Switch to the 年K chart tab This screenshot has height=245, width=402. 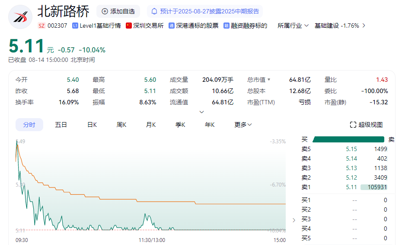(210, 125)
